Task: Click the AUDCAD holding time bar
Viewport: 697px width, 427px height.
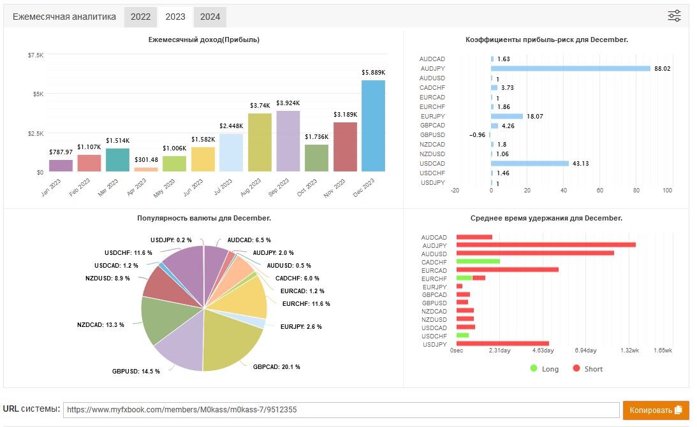Action: coord(474,237)
